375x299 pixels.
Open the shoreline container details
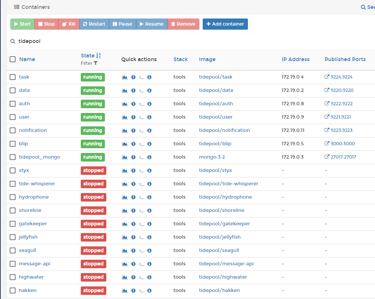tap(30, 210)
